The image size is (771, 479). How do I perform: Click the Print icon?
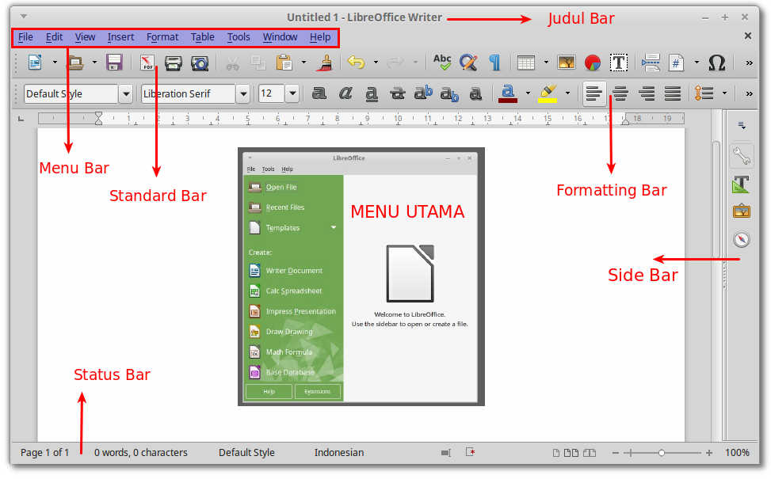[173, 63]
